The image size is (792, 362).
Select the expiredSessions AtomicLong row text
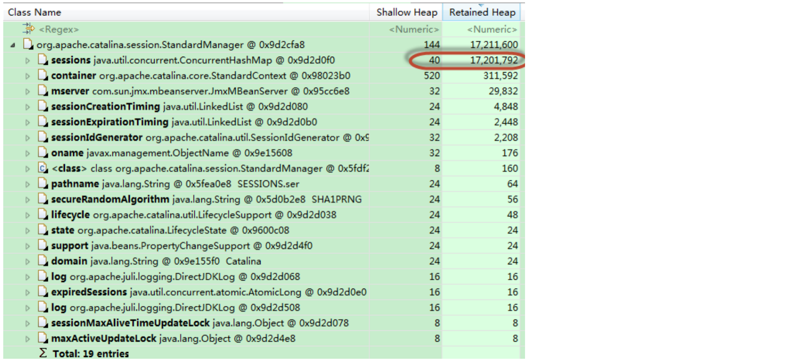click(209, 292)
